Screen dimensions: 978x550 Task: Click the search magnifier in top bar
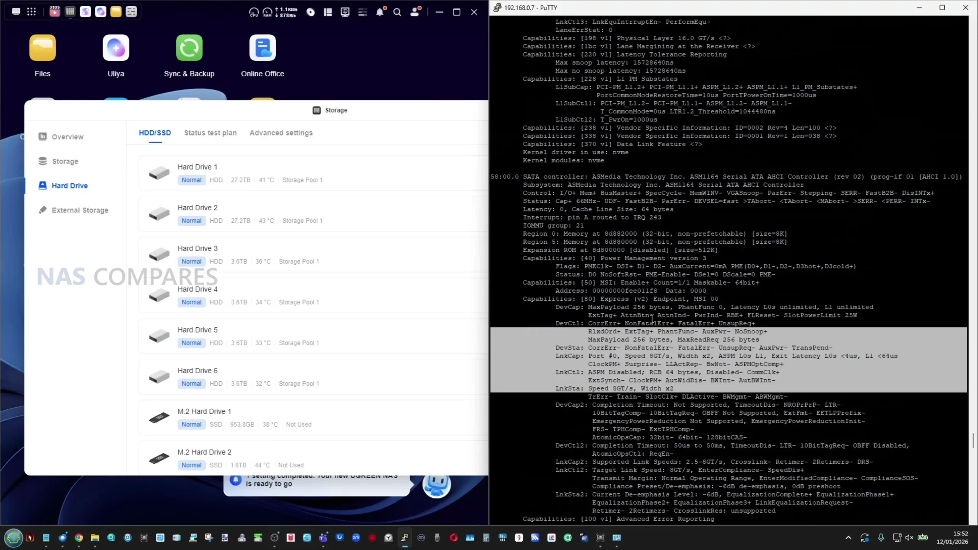397,12
